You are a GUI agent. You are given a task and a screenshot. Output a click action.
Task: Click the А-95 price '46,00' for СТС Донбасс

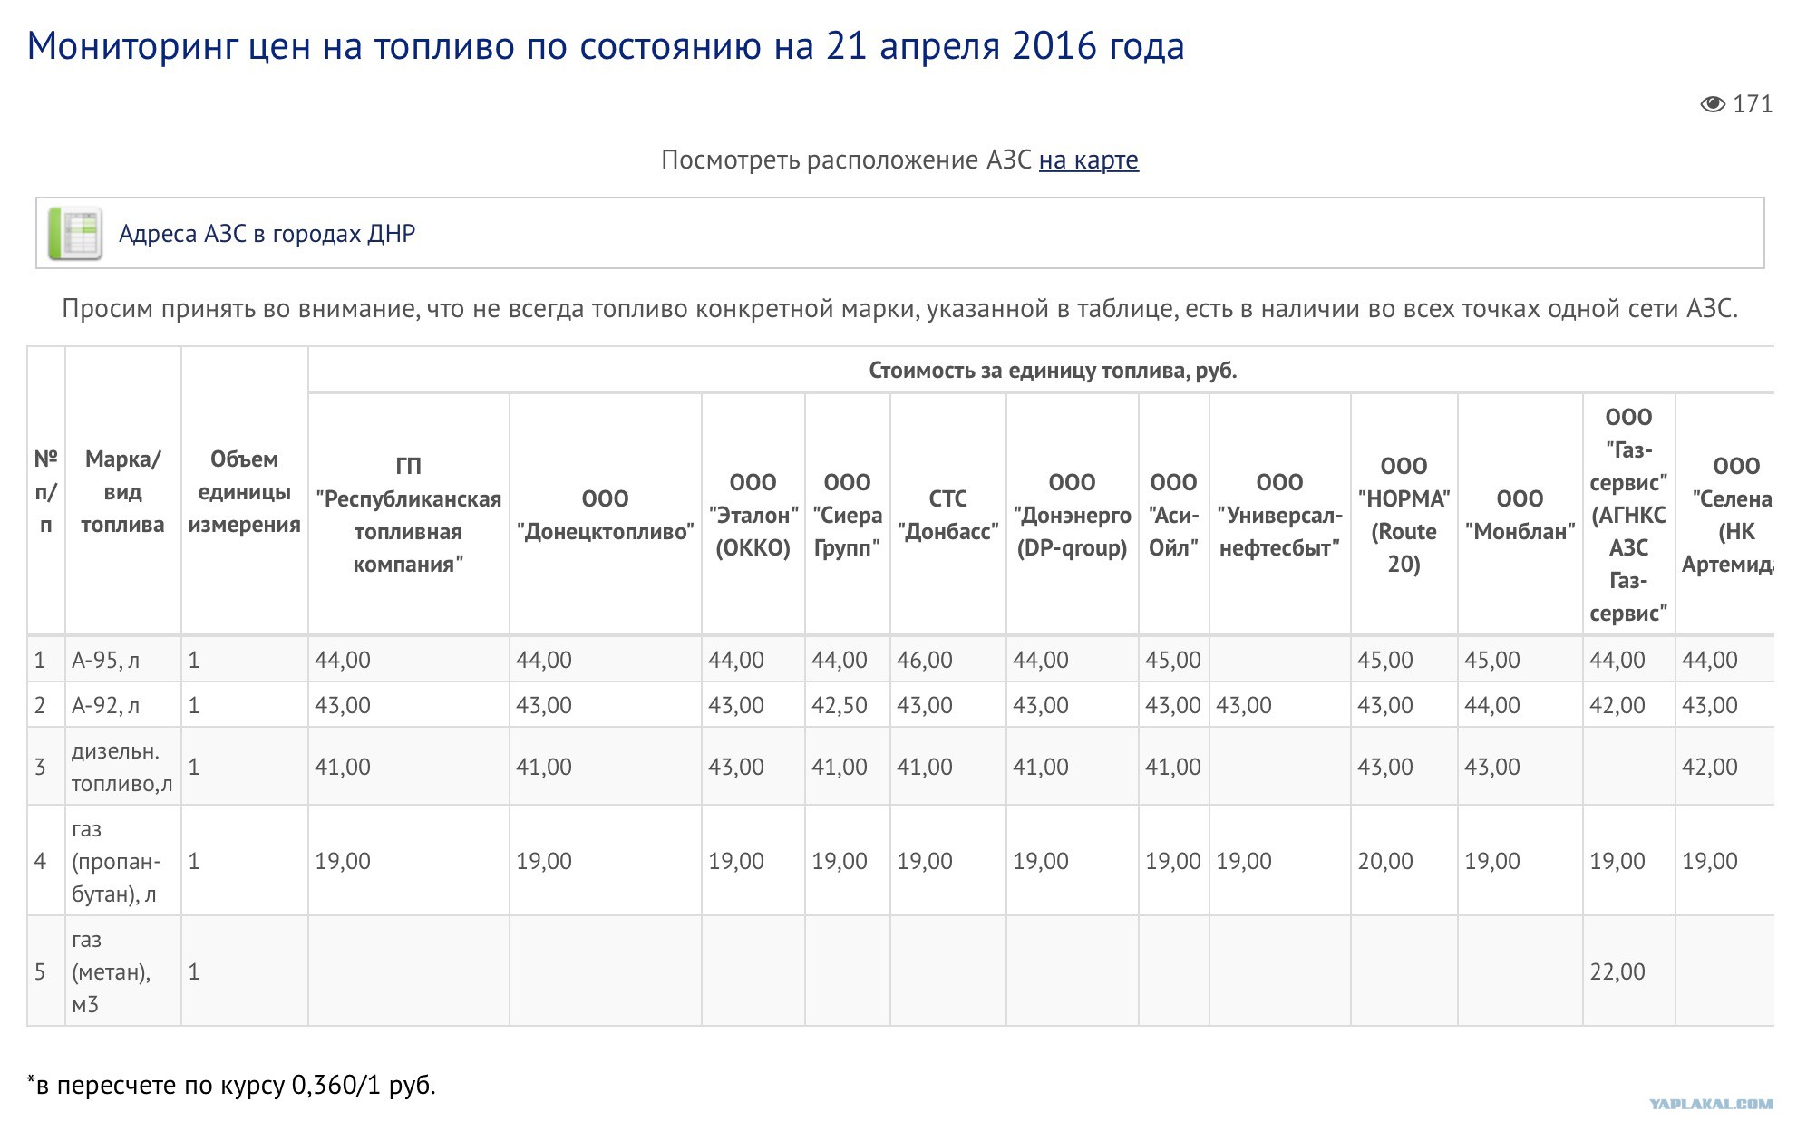pos(925,660)
